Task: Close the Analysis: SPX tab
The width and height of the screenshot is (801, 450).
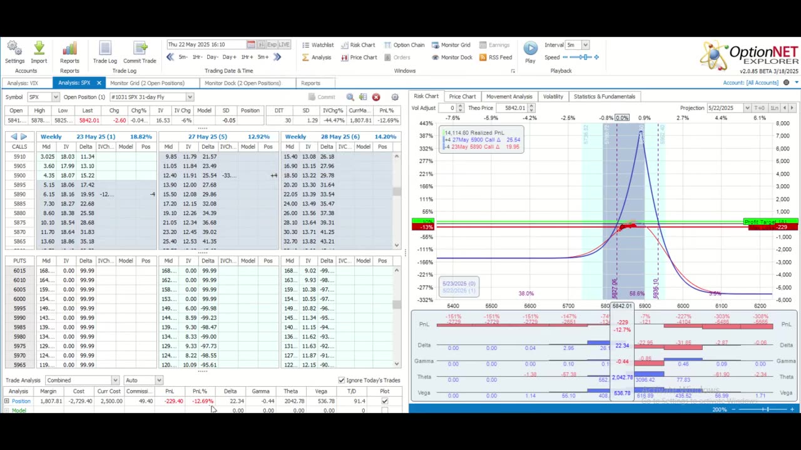Action: click(99, 83)
